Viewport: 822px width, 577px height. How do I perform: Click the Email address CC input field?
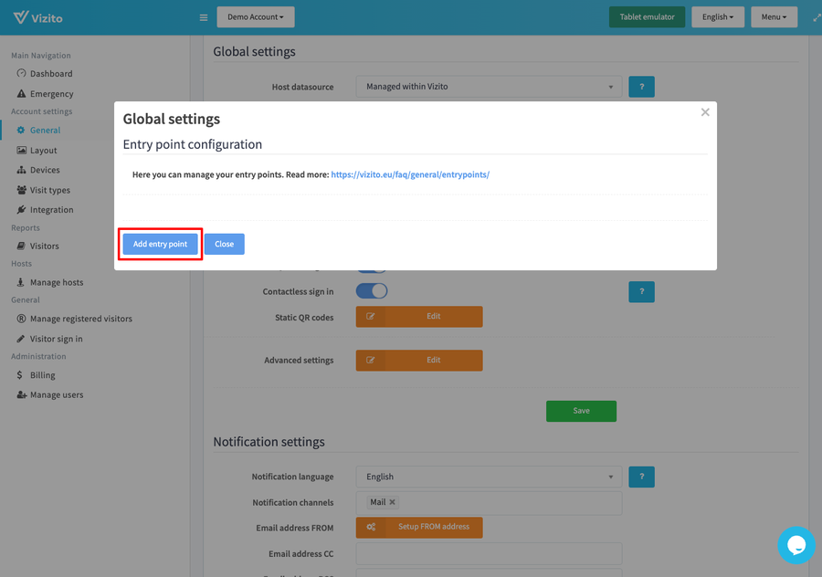488,553
